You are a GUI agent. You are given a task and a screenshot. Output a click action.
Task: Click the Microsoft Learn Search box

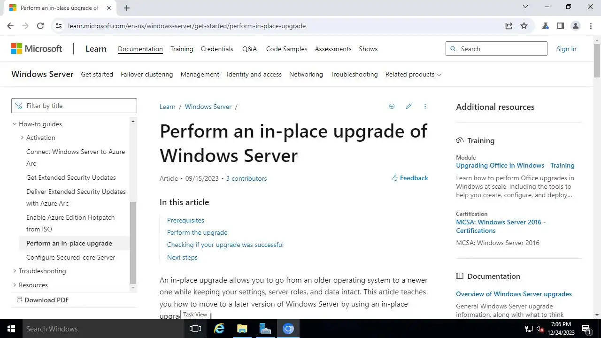(x=496, y=49)
